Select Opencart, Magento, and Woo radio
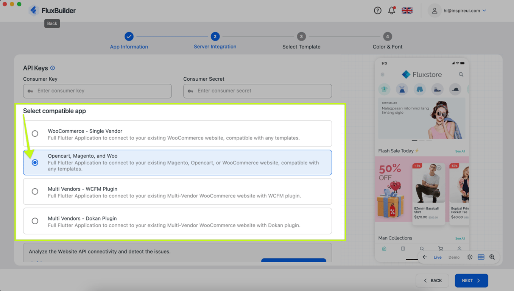The height and width of the screenshot is (291, 514). click(35, 162)
